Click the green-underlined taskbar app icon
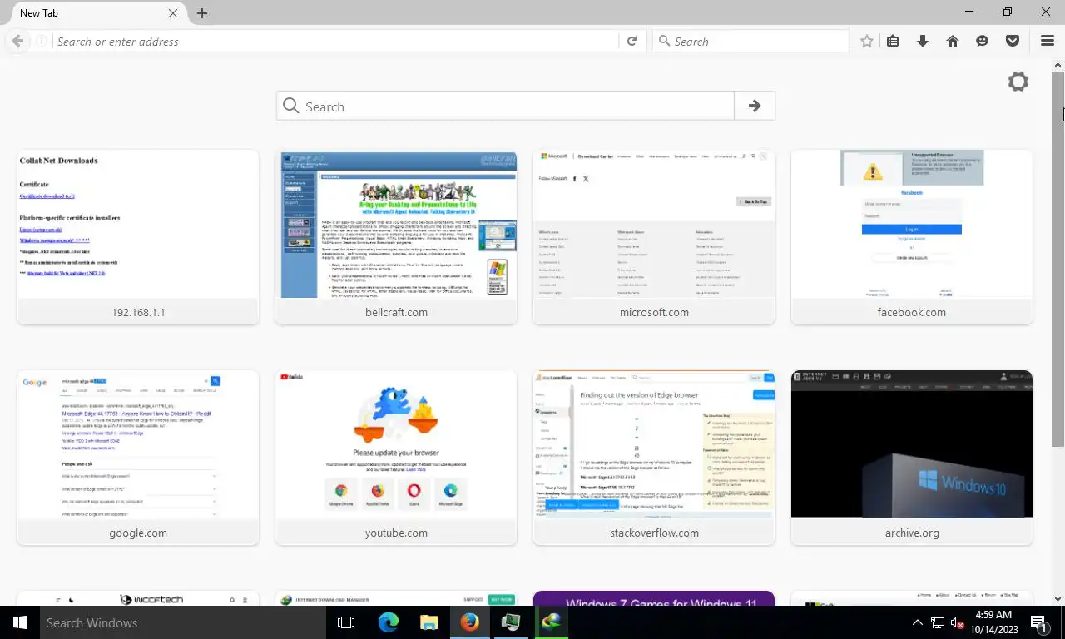1065x639 pixels. (551, 622)
